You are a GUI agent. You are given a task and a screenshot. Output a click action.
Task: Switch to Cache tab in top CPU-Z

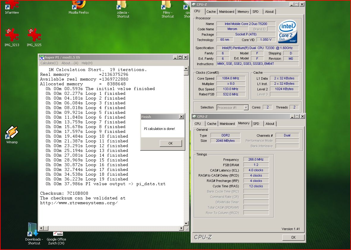pyautogui.click(x=211, y=12)
